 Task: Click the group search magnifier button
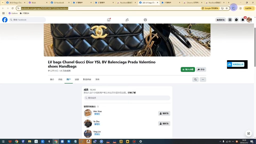[x=195, y=79]
